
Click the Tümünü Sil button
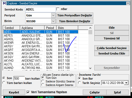112,38
